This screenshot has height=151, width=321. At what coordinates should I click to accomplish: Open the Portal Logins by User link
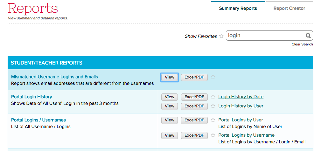(x=241, y=120)
